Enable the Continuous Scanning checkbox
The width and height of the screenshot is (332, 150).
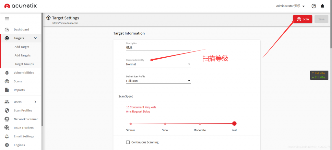[128, 142]
